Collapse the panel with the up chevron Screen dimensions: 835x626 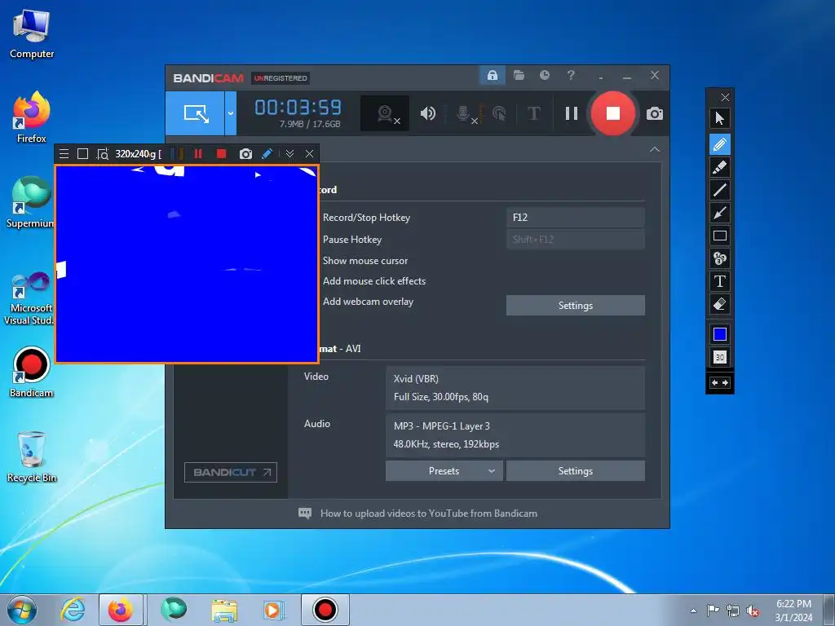coord(655,150)
